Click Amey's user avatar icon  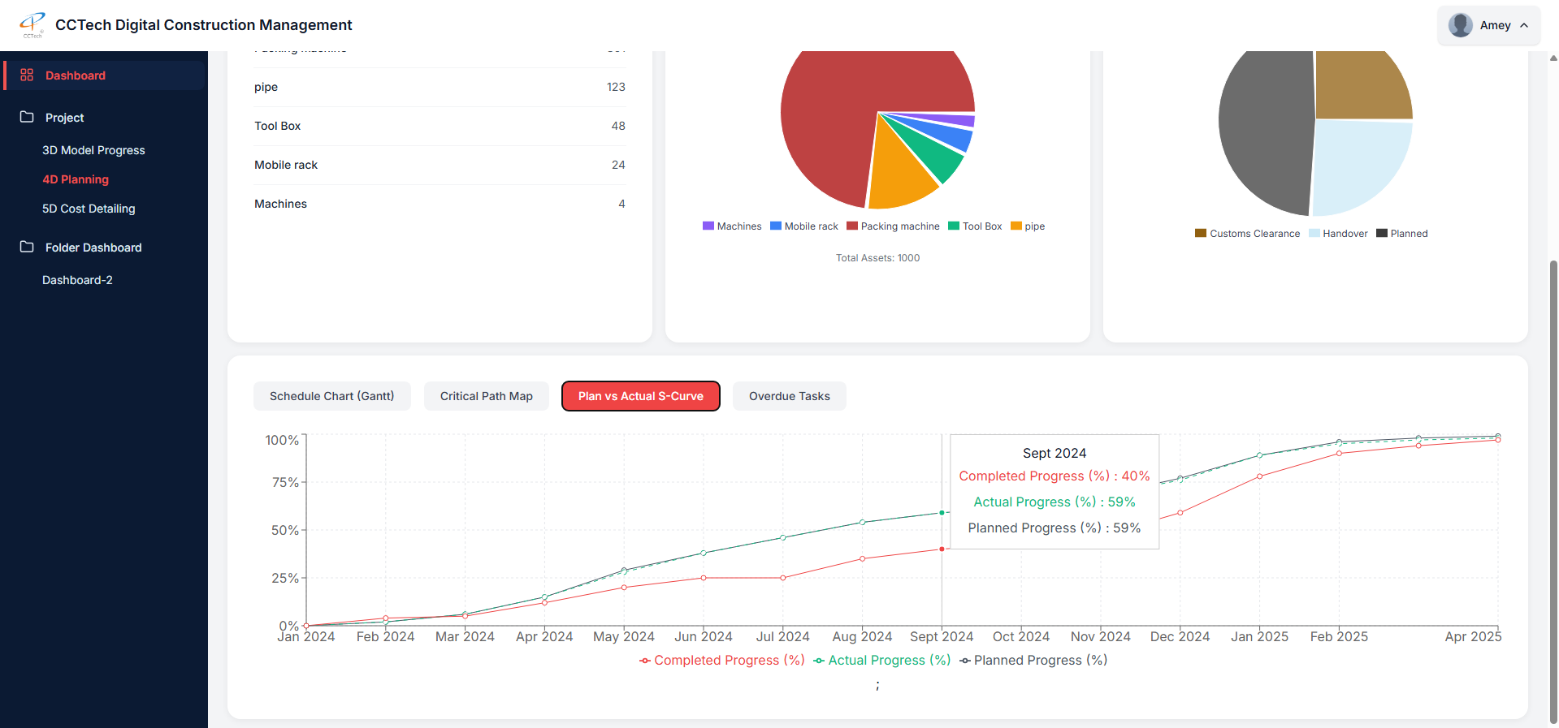(1460, 25)
